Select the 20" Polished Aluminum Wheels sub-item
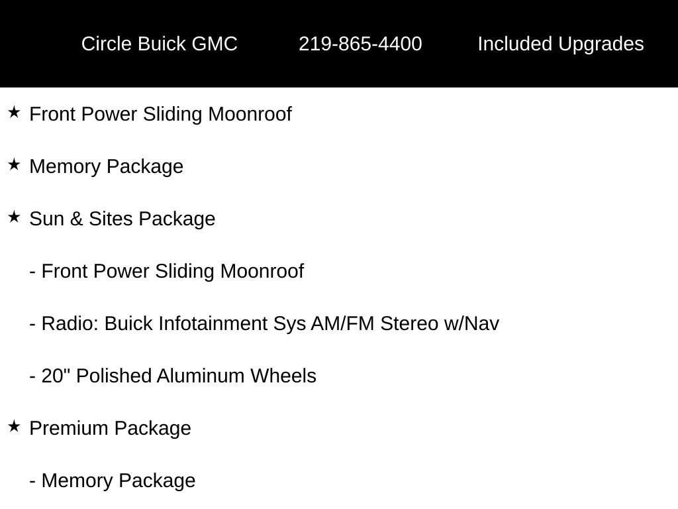This screenshot has width=678, height=509. [173, 376]
